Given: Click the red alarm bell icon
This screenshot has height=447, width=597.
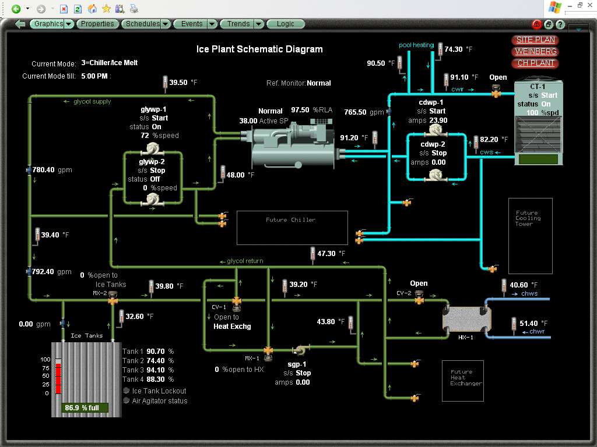Looking at the screenshot, I should pos(536,24).
